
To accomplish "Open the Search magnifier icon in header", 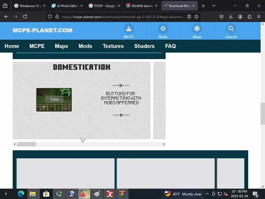I will 231,29.
